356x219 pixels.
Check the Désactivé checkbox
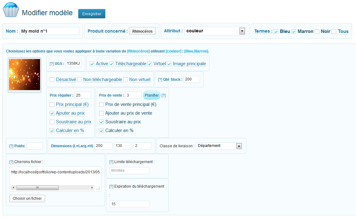(52, 80)
